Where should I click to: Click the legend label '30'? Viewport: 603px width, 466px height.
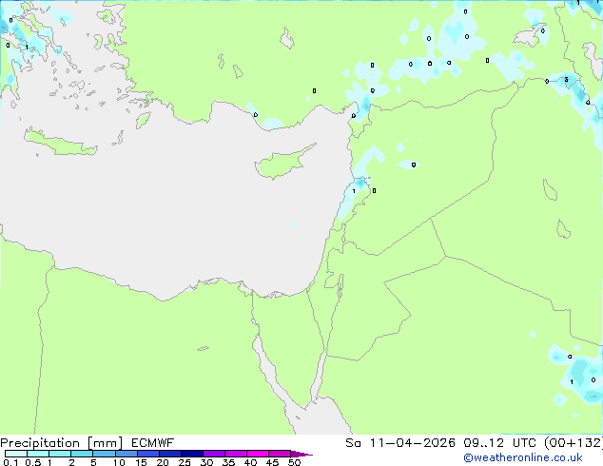point(206,462)
